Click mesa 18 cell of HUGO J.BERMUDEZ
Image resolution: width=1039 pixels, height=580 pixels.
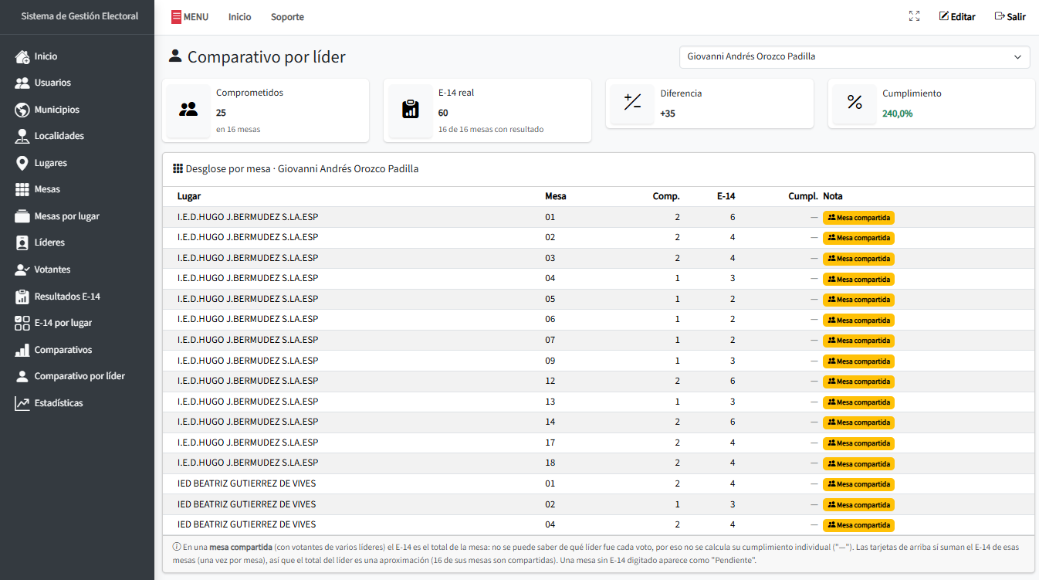point(550,463)
